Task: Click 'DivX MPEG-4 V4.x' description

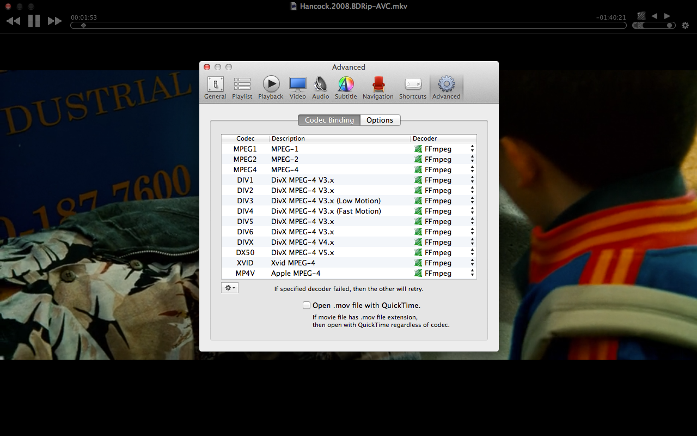Action: click(302, 242)
